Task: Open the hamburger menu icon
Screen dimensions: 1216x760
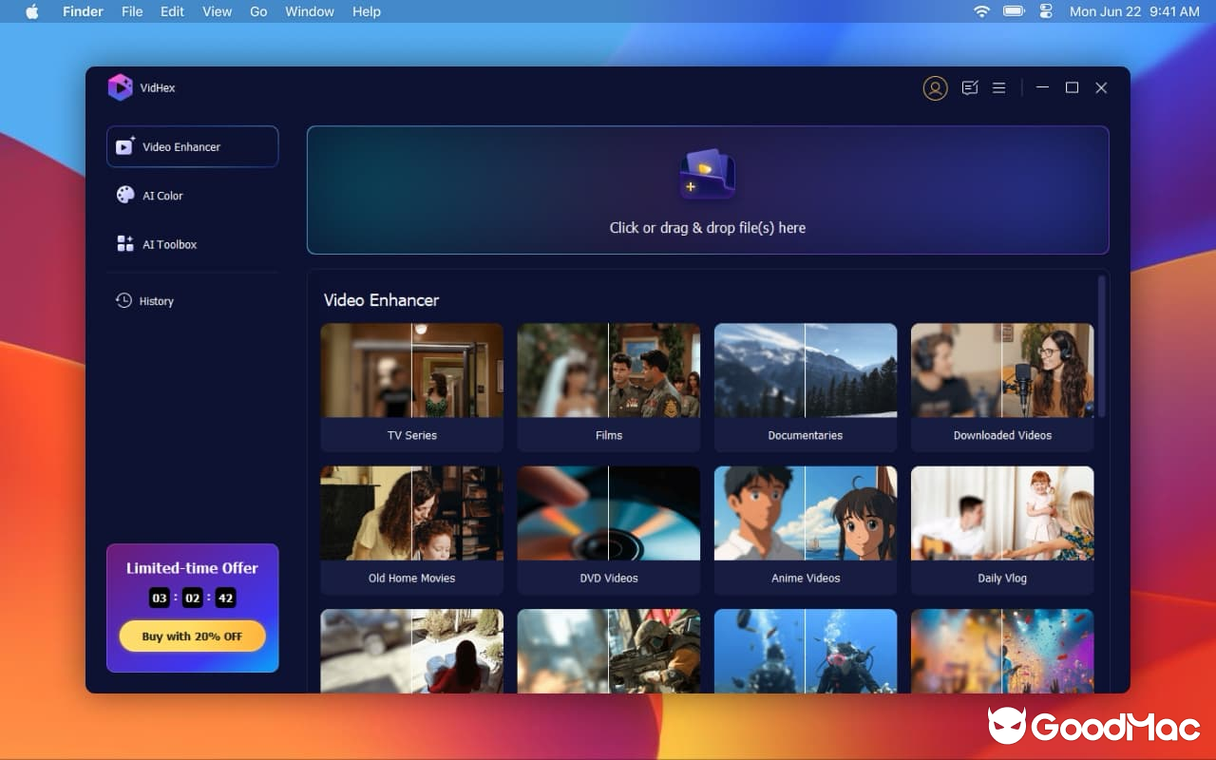Action: pos(999,87)
